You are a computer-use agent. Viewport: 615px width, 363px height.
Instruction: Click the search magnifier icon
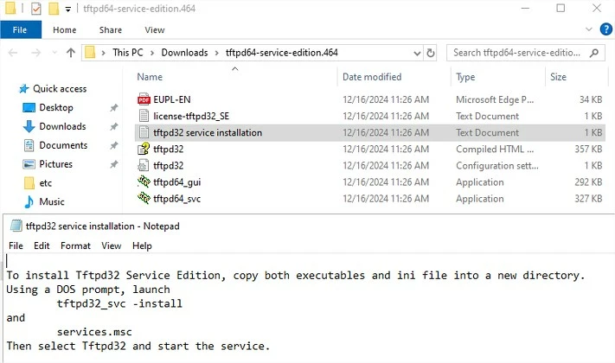click(594, 53)
